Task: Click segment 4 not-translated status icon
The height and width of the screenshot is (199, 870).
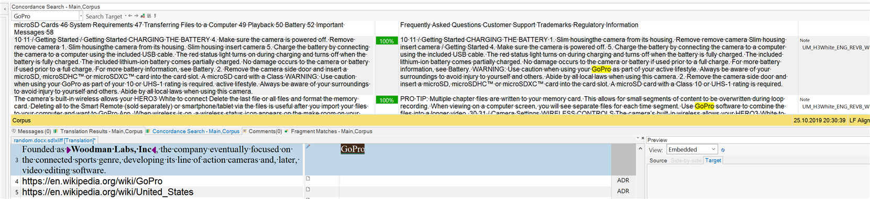Action: click(x=308, y=179)
